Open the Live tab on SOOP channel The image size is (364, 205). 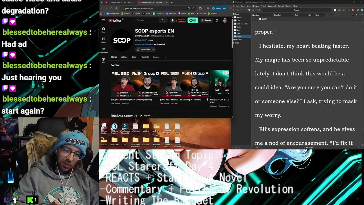(134, 57)
